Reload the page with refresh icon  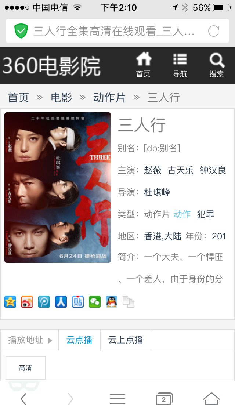click(x=214, y=31)
